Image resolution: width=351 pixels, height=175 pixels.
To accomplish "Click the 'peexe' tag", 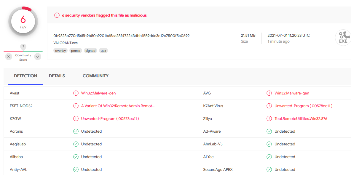I will pos(76,51).
